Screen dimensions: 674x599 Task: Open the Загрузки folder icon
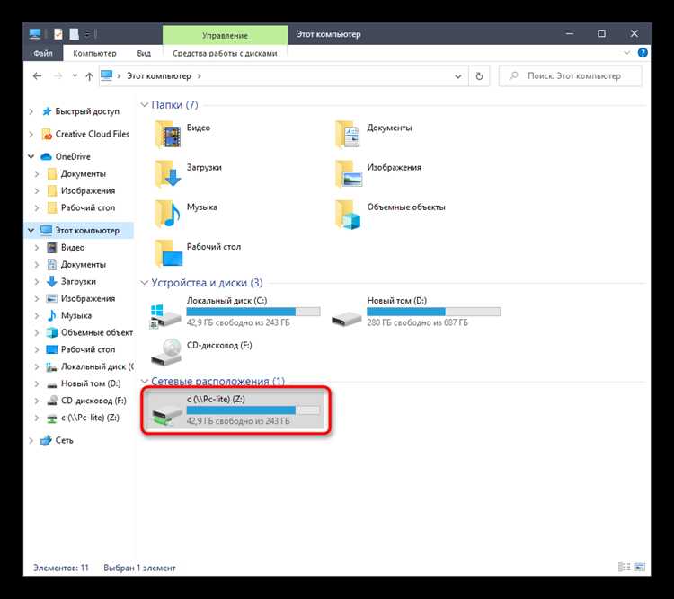tap(168, 173)
